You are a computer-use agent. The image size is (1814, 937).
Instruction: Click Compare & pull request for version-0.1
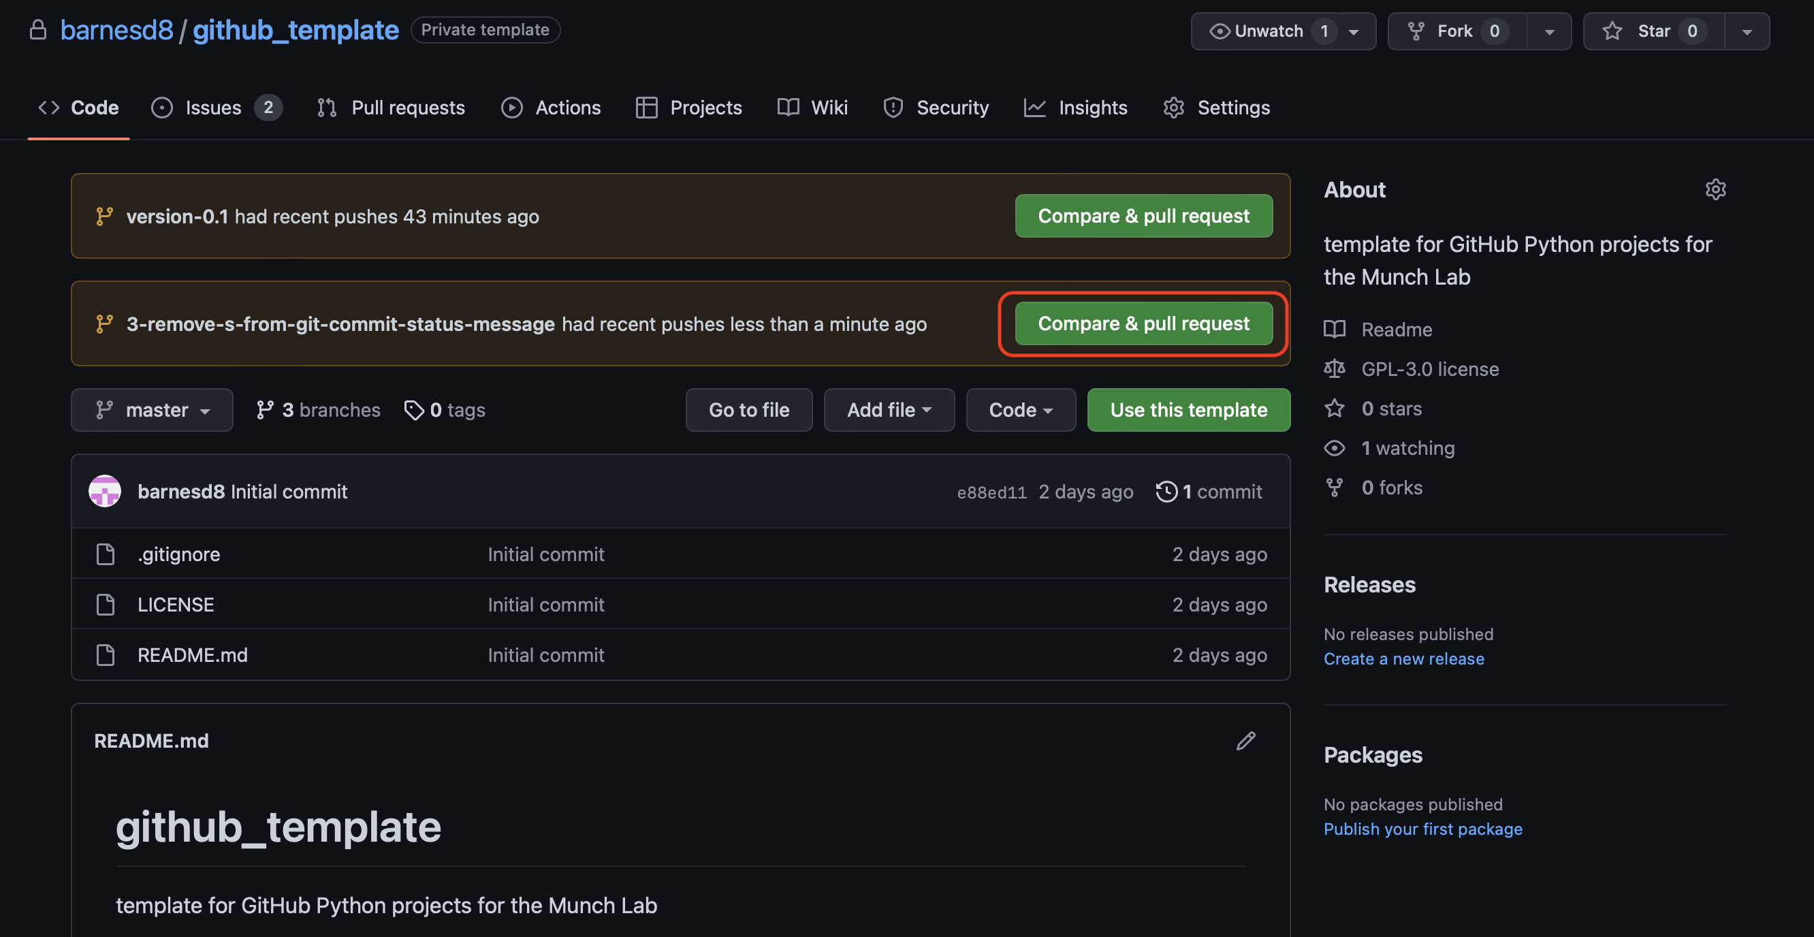click(x=1143, y=215)
